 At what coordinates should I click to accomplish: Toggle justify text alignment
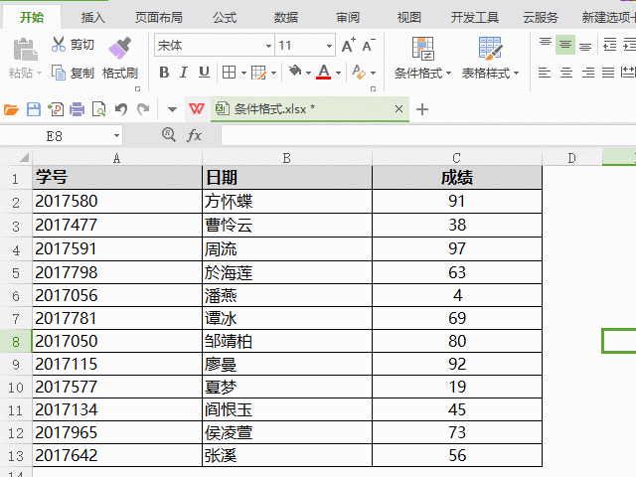[x=608, y=73]
